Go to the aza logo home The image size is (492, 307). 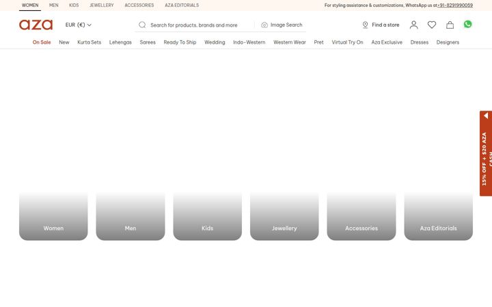tap(36, 25)
